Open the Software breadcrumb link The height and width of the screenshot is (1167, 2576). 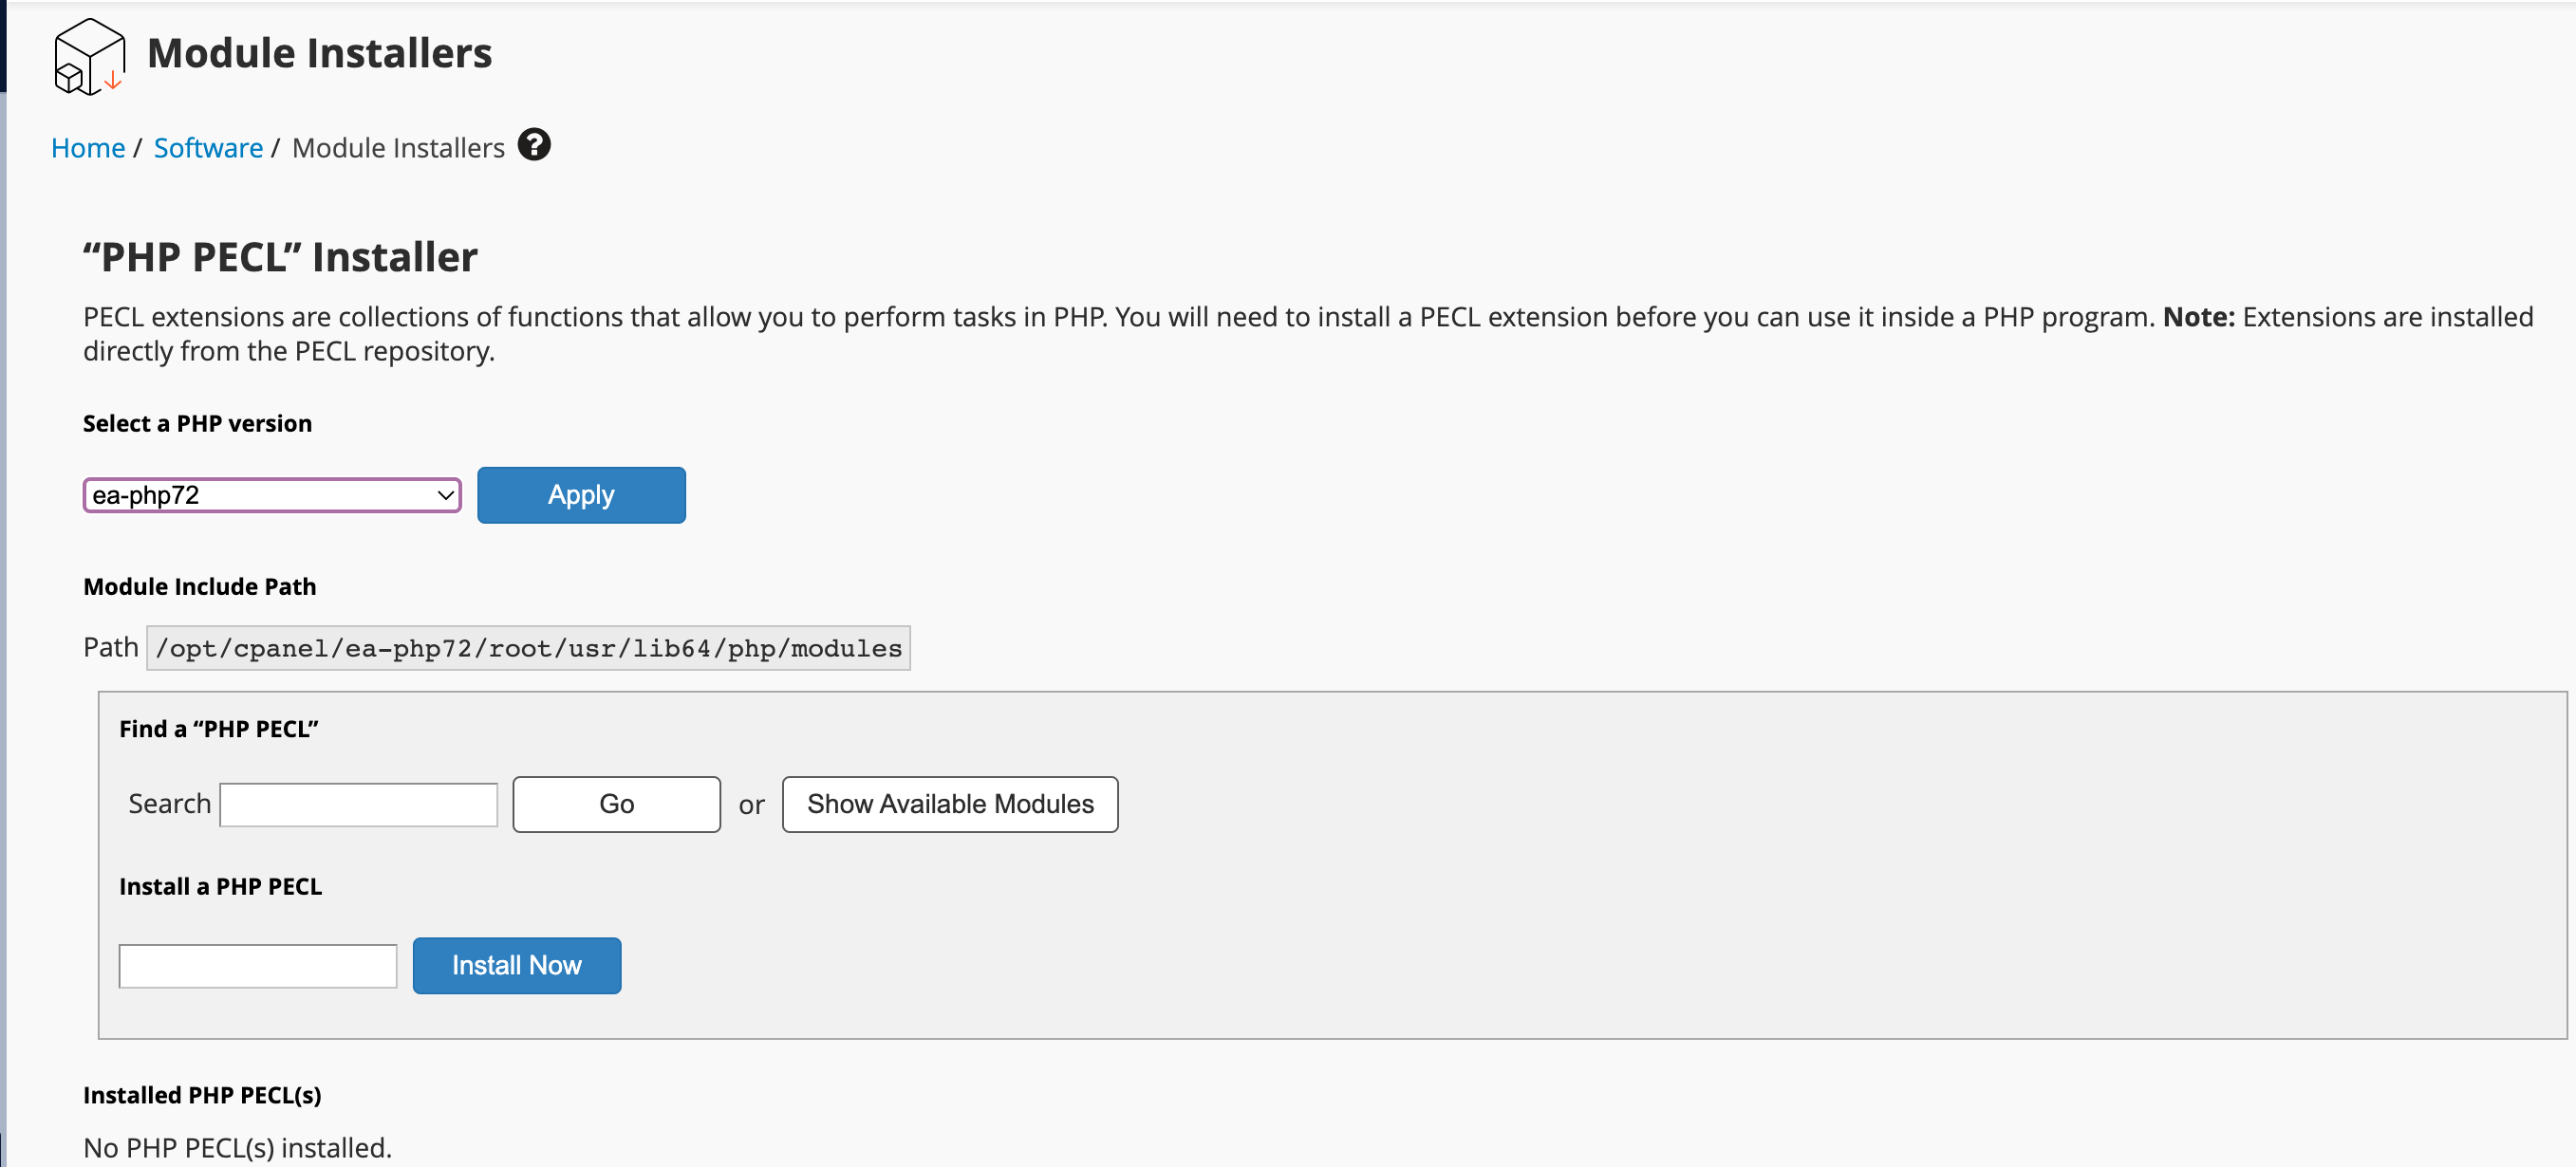pos(208,148)
